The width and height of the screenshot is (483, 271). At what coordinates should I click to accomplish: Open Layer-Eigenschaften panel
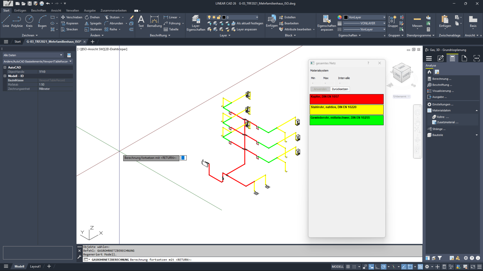pos(196,23)
